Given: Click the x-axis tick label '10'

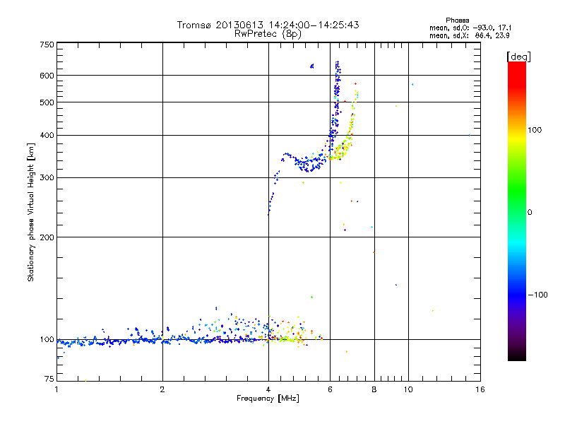Looking at the screenshot, I should tap(408, 389).
